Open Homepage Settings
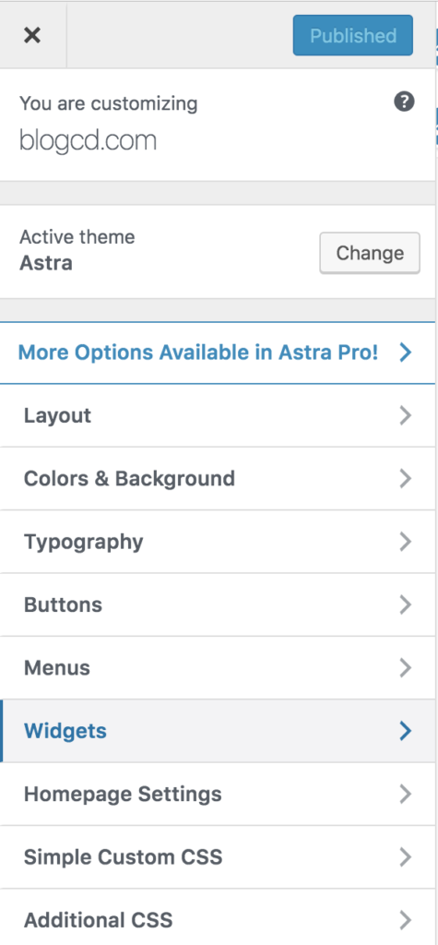Viewport: 438px width, 945px height. point(217,795)
